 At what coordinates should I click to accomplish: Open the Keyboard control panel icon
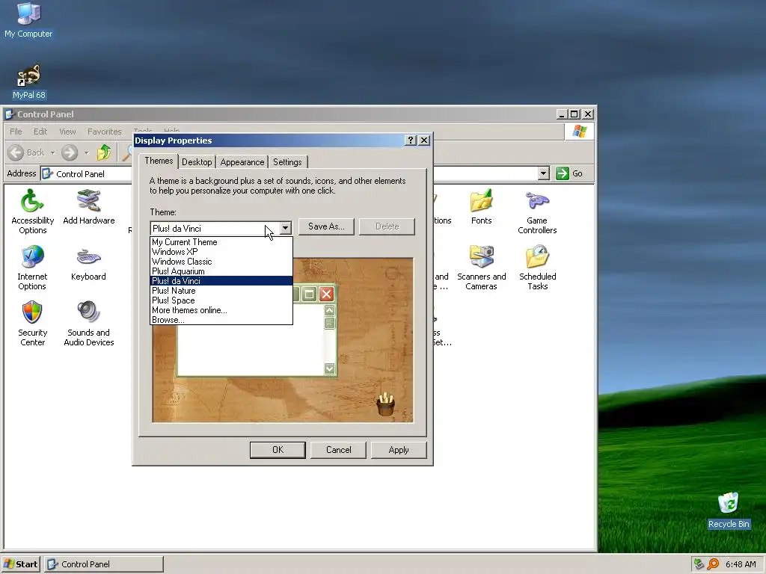pyautogui.click(x=88, y=264)
